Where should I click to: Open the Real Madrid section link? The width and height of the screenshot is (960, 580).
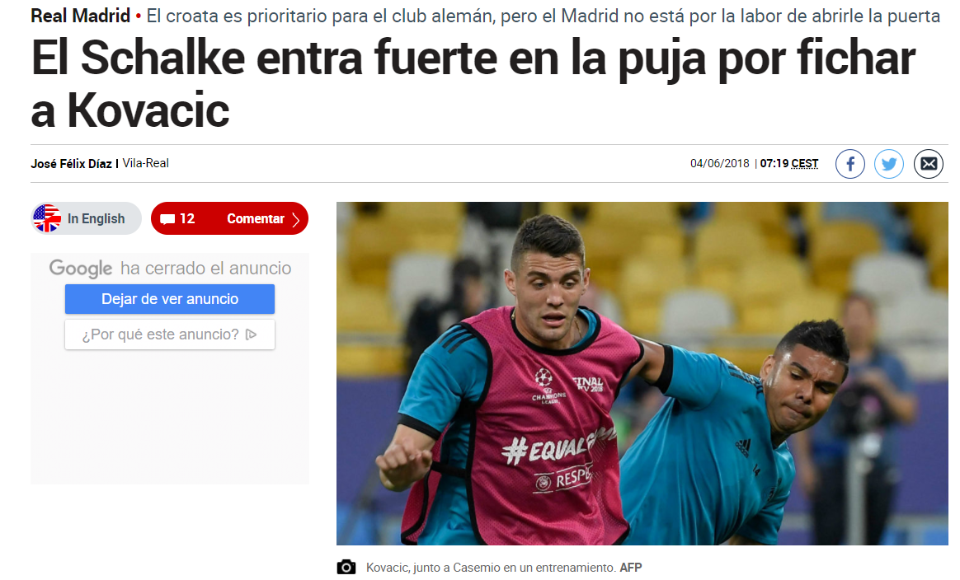tap(81, 16)
